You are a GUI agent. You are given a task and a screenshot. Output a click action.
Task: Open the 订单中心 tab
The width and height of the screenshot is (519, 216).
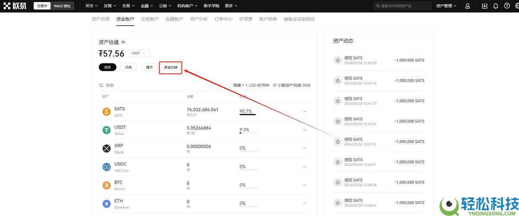(x=224, y=19)
